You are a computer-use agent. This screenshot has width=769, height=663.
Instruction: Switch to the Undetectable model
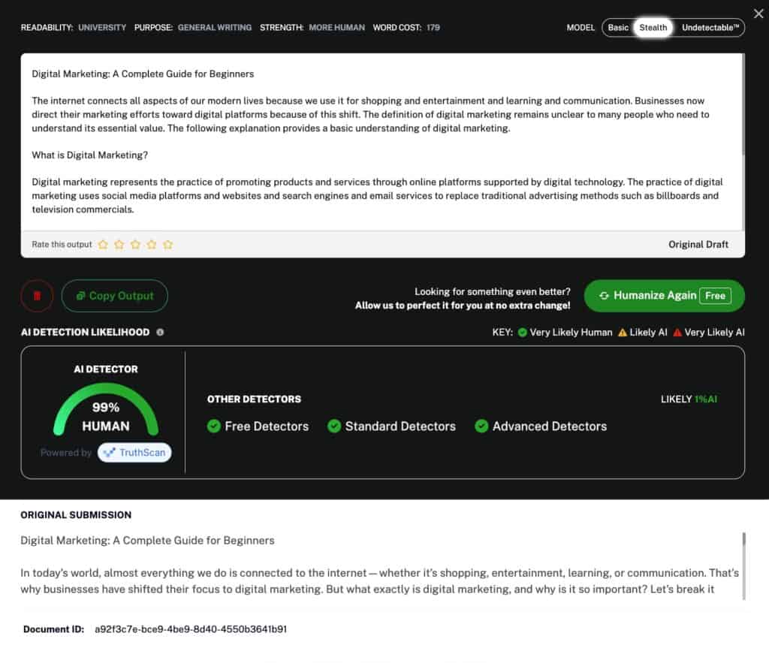tap(710, 28)
